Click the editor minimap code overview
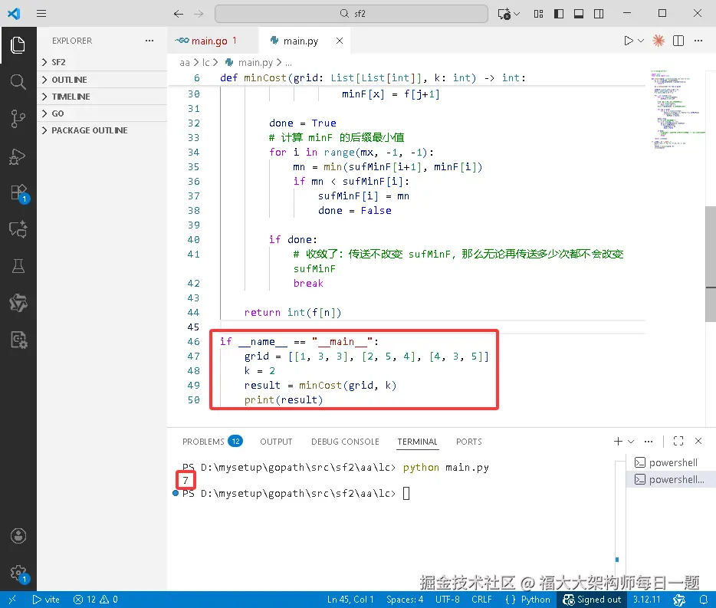This screenshot has height=608, width=716. coord(677,110)
